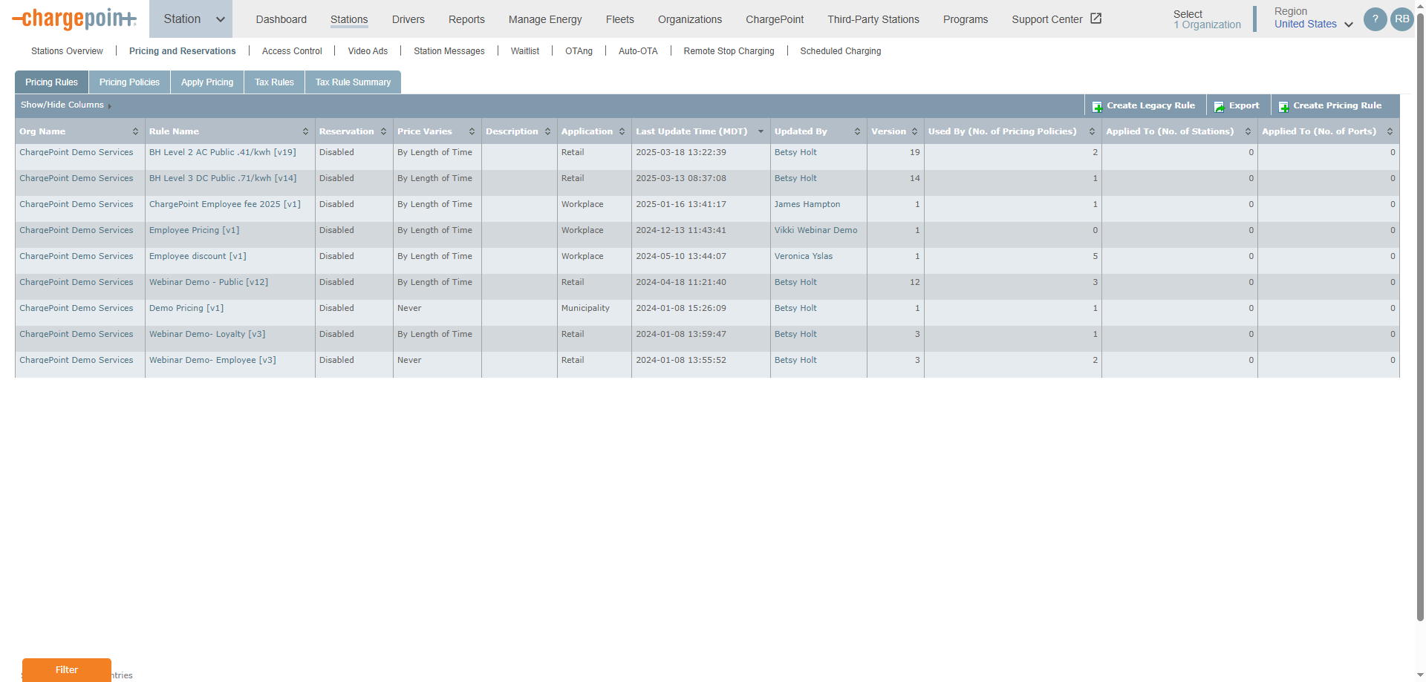Open rule BH Level 2 AC Public .41/kwh
1426x682 pixels.
(223, 152)
